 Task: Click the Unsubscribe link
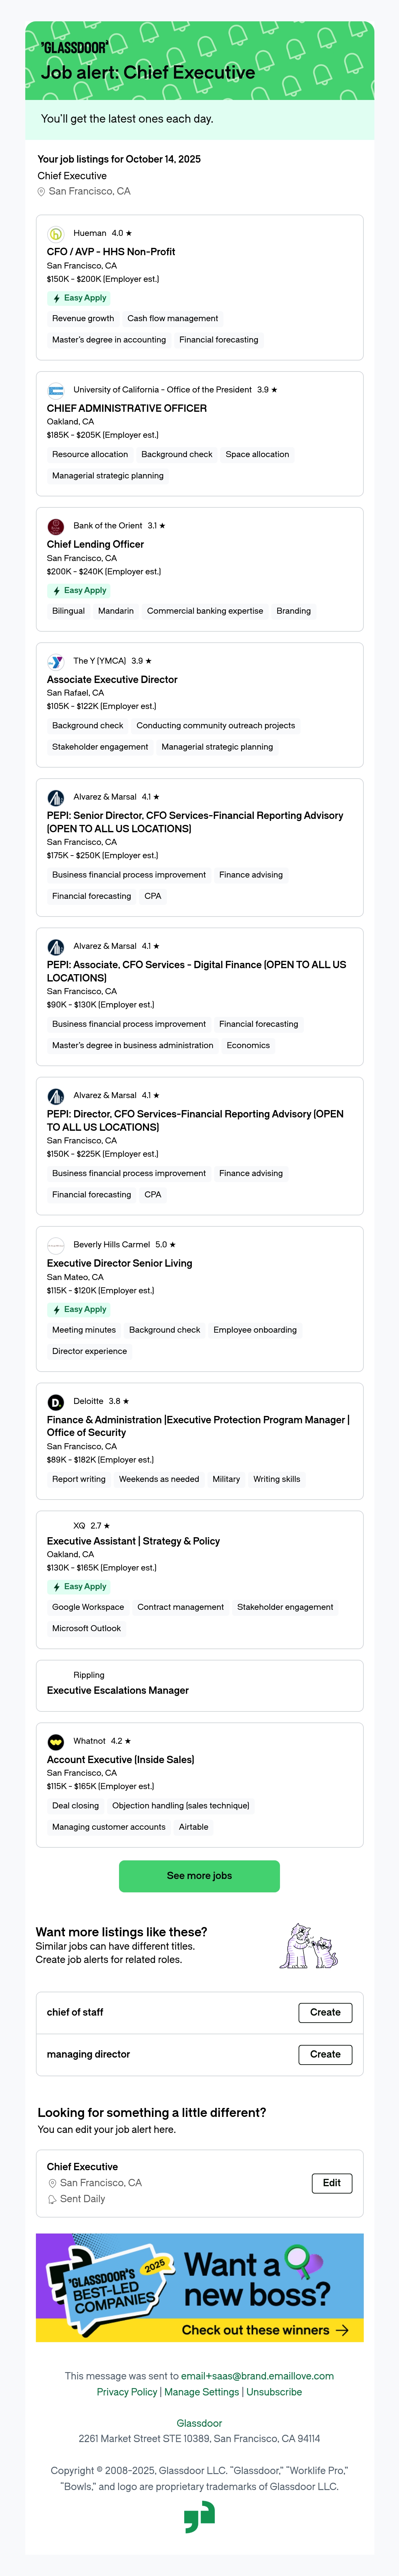point(274,2392)
